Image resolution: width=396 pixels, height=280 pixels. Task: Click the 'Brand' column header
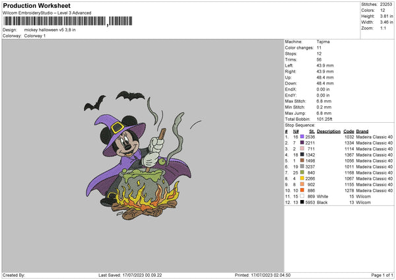(x=362, y=131)
